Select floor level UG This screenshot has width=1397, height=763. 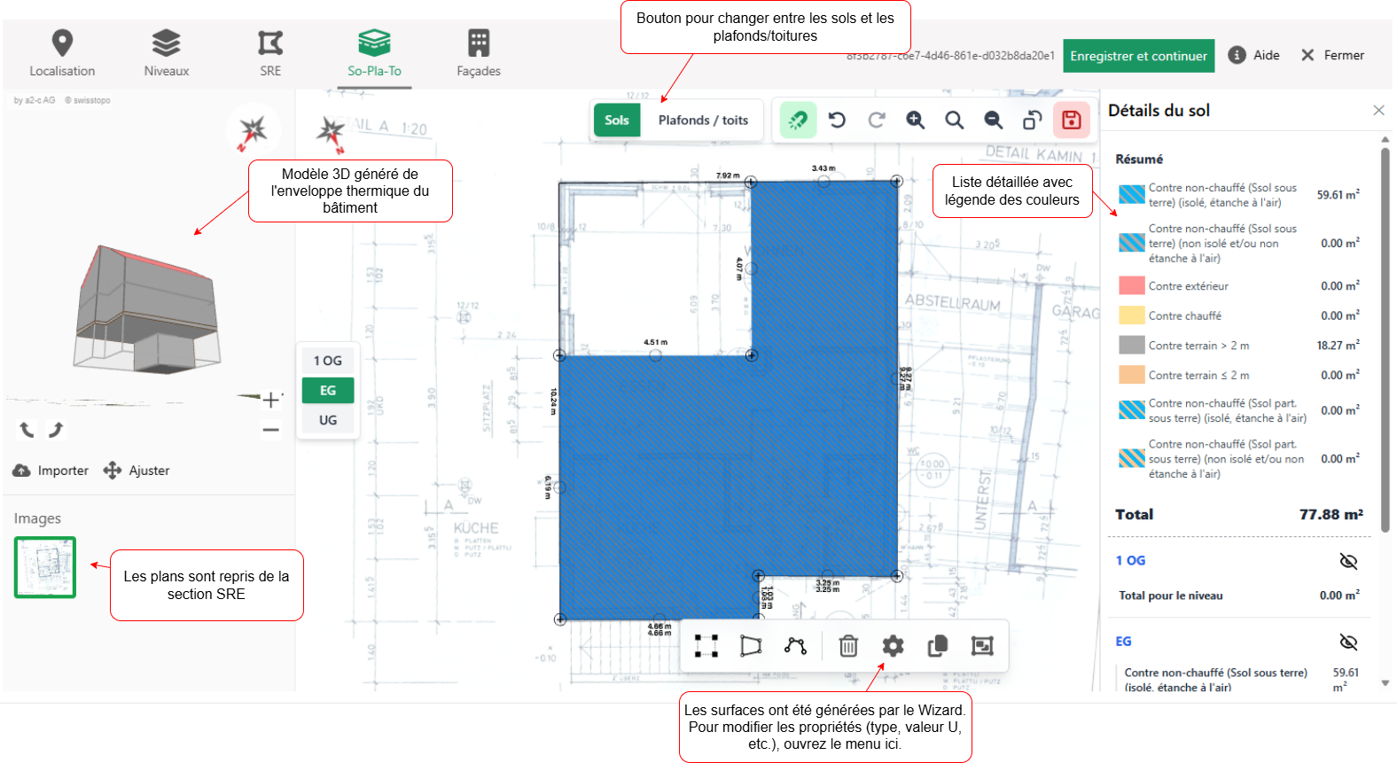(x=328, y=420)
